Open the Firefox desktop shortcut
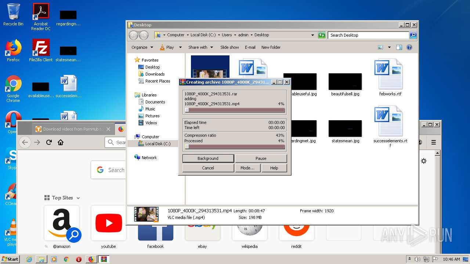470x264 pixels. [x=13, y=50]
